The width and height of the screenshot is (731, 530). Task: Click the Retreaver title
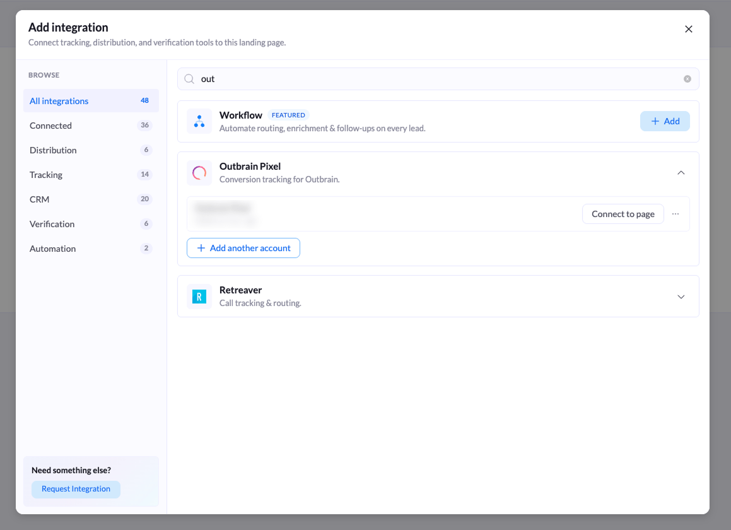240,290
